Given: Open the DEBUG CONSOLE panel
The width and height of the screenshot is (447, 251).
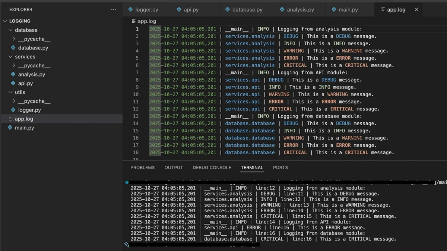Looking at the screenshot, I should (x=212, y=168).
